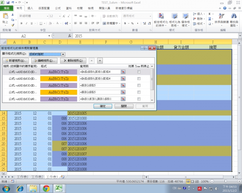Click the zoom slider in status bar

pyautogui.click(x=226, y=182)
